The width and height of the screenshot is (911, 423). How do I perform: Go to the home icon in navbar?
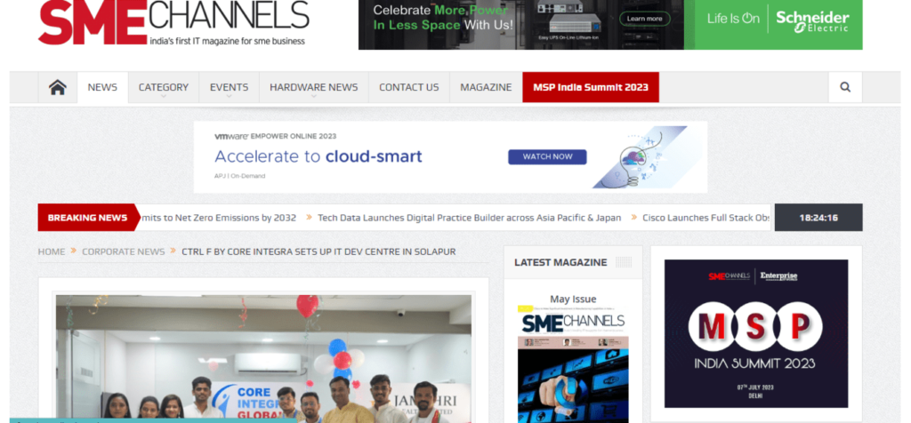click(x=58, y=88)
